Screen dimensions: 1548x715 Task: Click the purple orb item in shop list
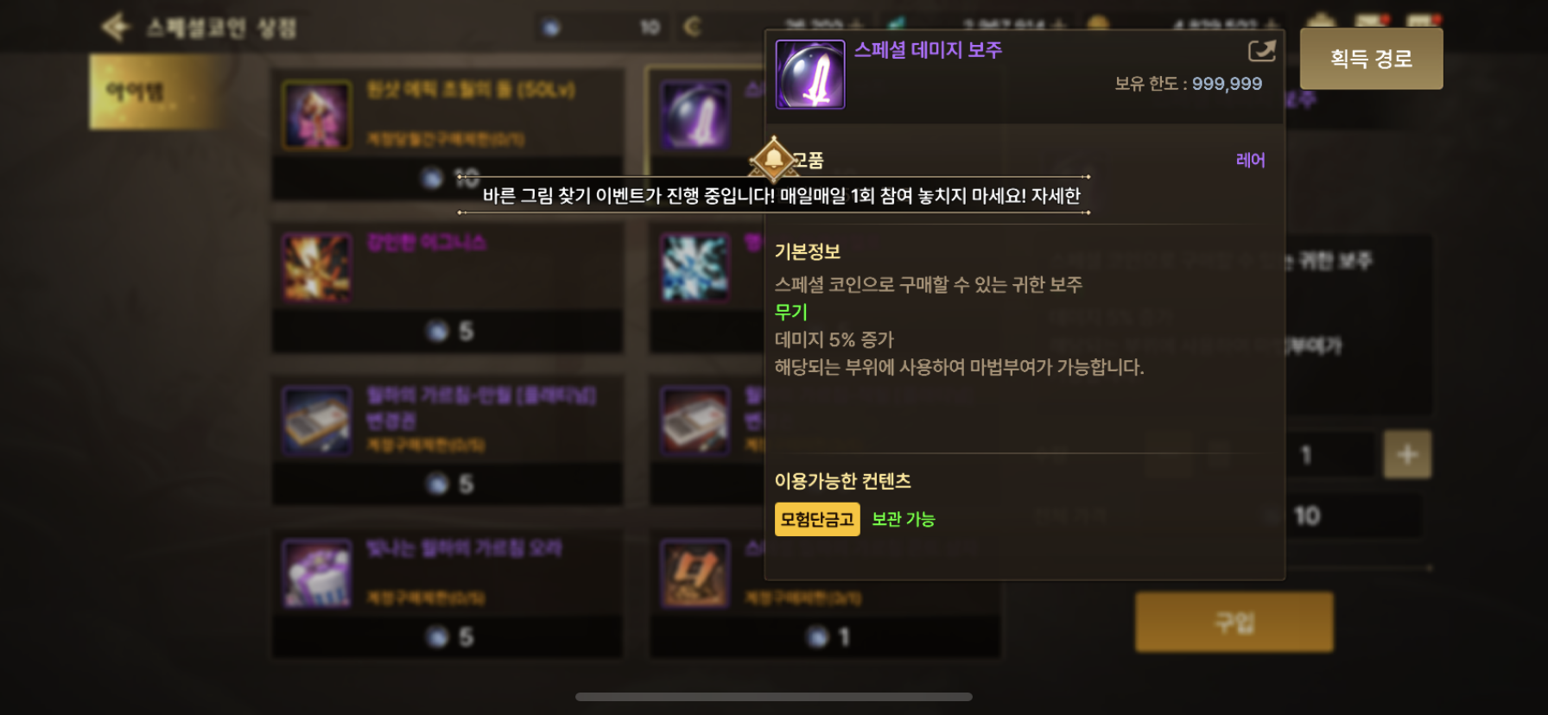(x=695, y=115)
